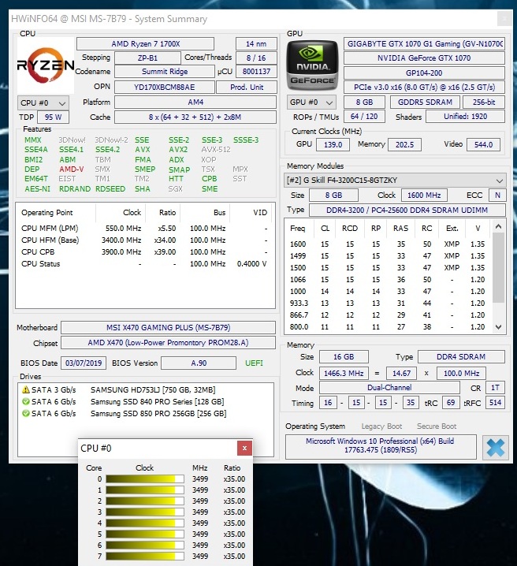
Task: Click the GPU memory clock 202.5 value
Action: tap(404, 145)
